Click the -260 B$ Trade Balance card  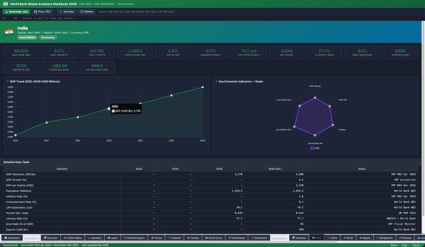pyautogui.click(x=59, y=67)
